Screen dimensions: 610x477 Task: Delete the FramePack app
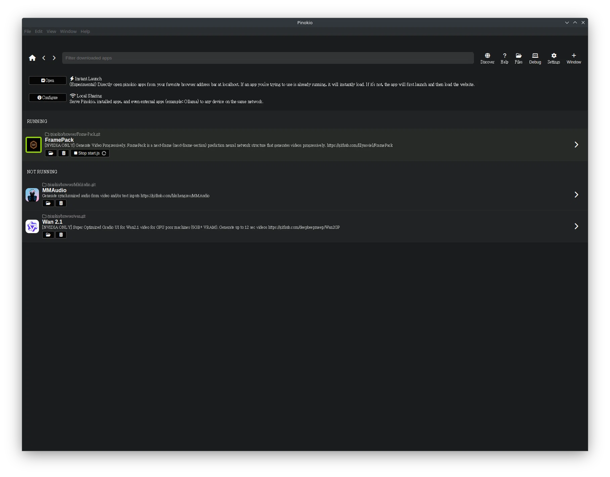[x=63, y=153]
